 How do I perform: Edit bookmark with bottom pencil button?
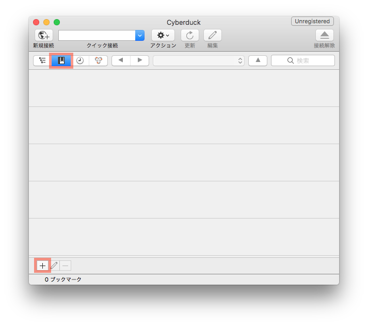coord(54,266)
